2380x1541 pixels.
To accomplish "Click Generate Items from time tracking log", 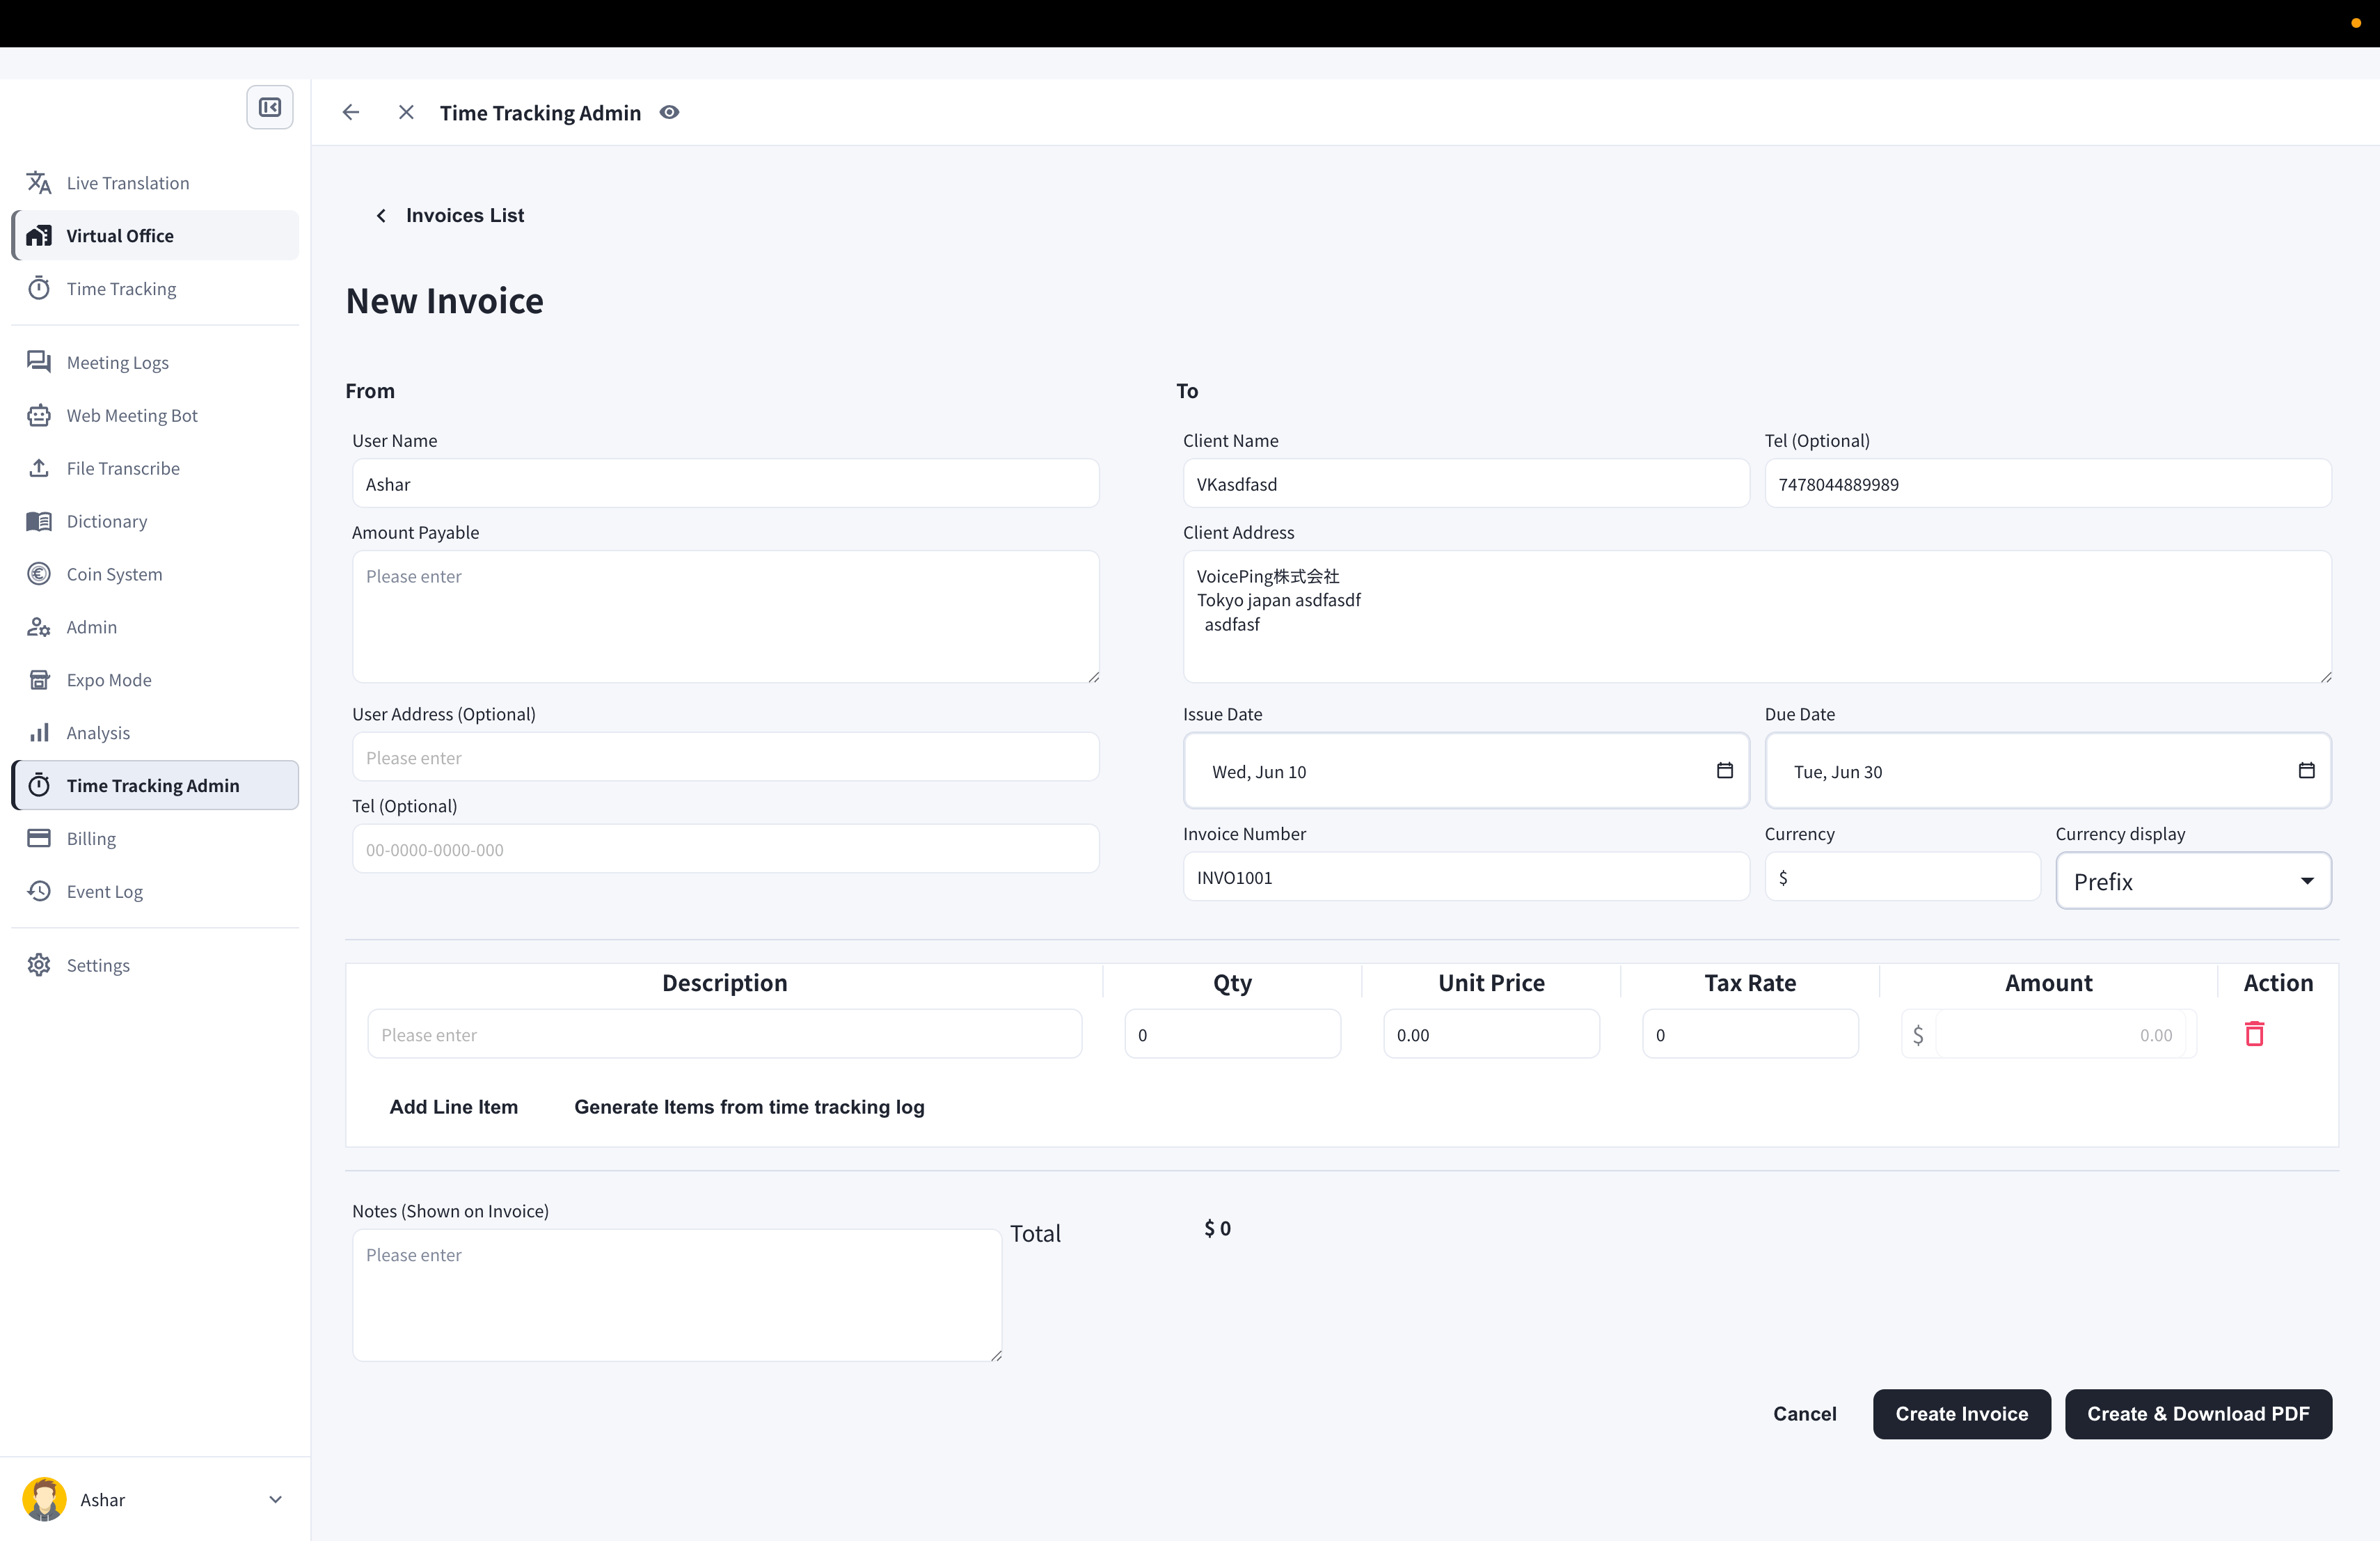I will [x=749, y=1107].
